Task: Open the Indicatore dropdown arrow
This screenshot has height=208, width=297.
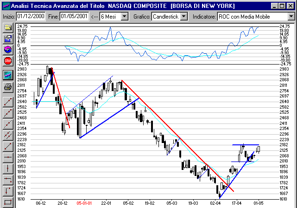Action: [x=291, y=17]
